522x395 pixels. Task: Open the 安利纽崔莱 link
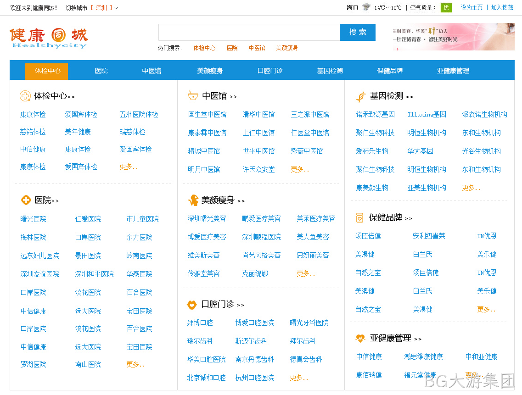coord(429,236)
